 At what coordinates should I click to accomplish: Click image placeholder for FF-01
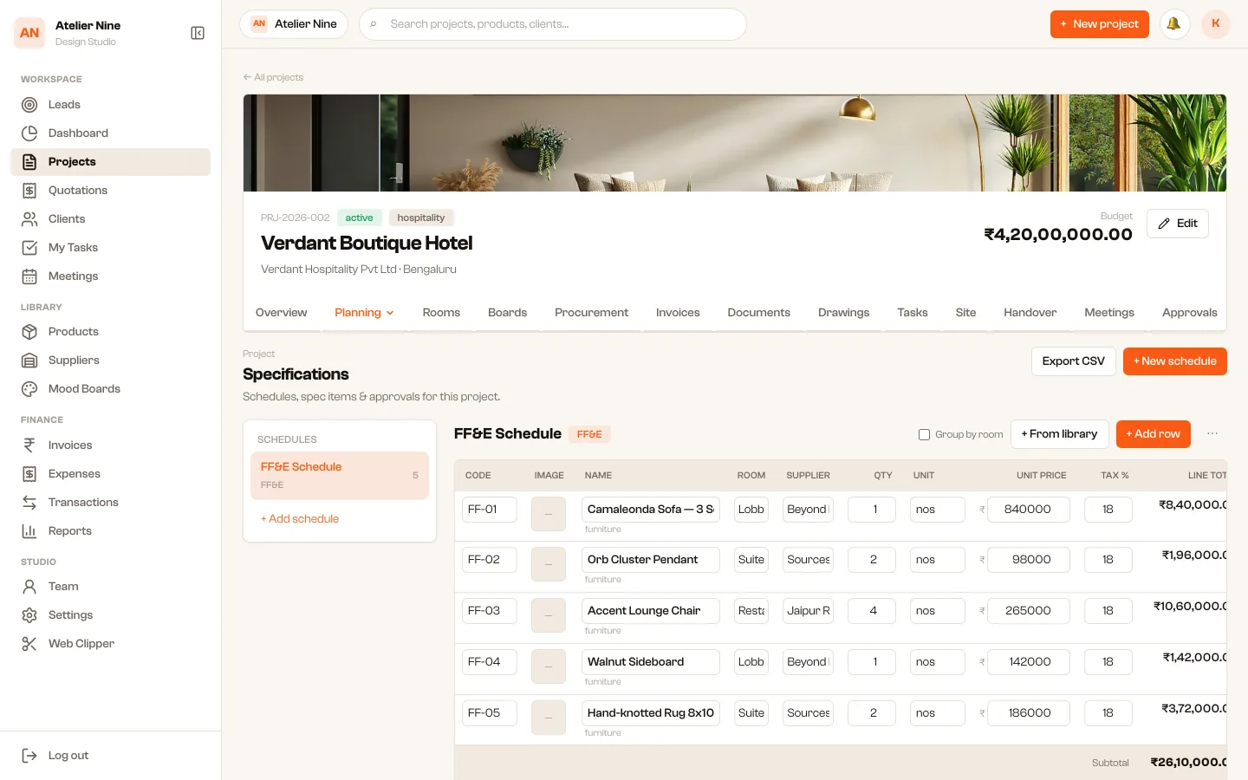coord(548,514)
